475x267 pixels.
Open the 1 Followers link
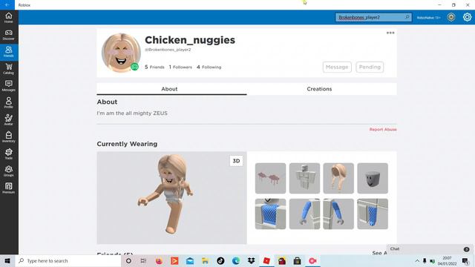click(180, 67)
